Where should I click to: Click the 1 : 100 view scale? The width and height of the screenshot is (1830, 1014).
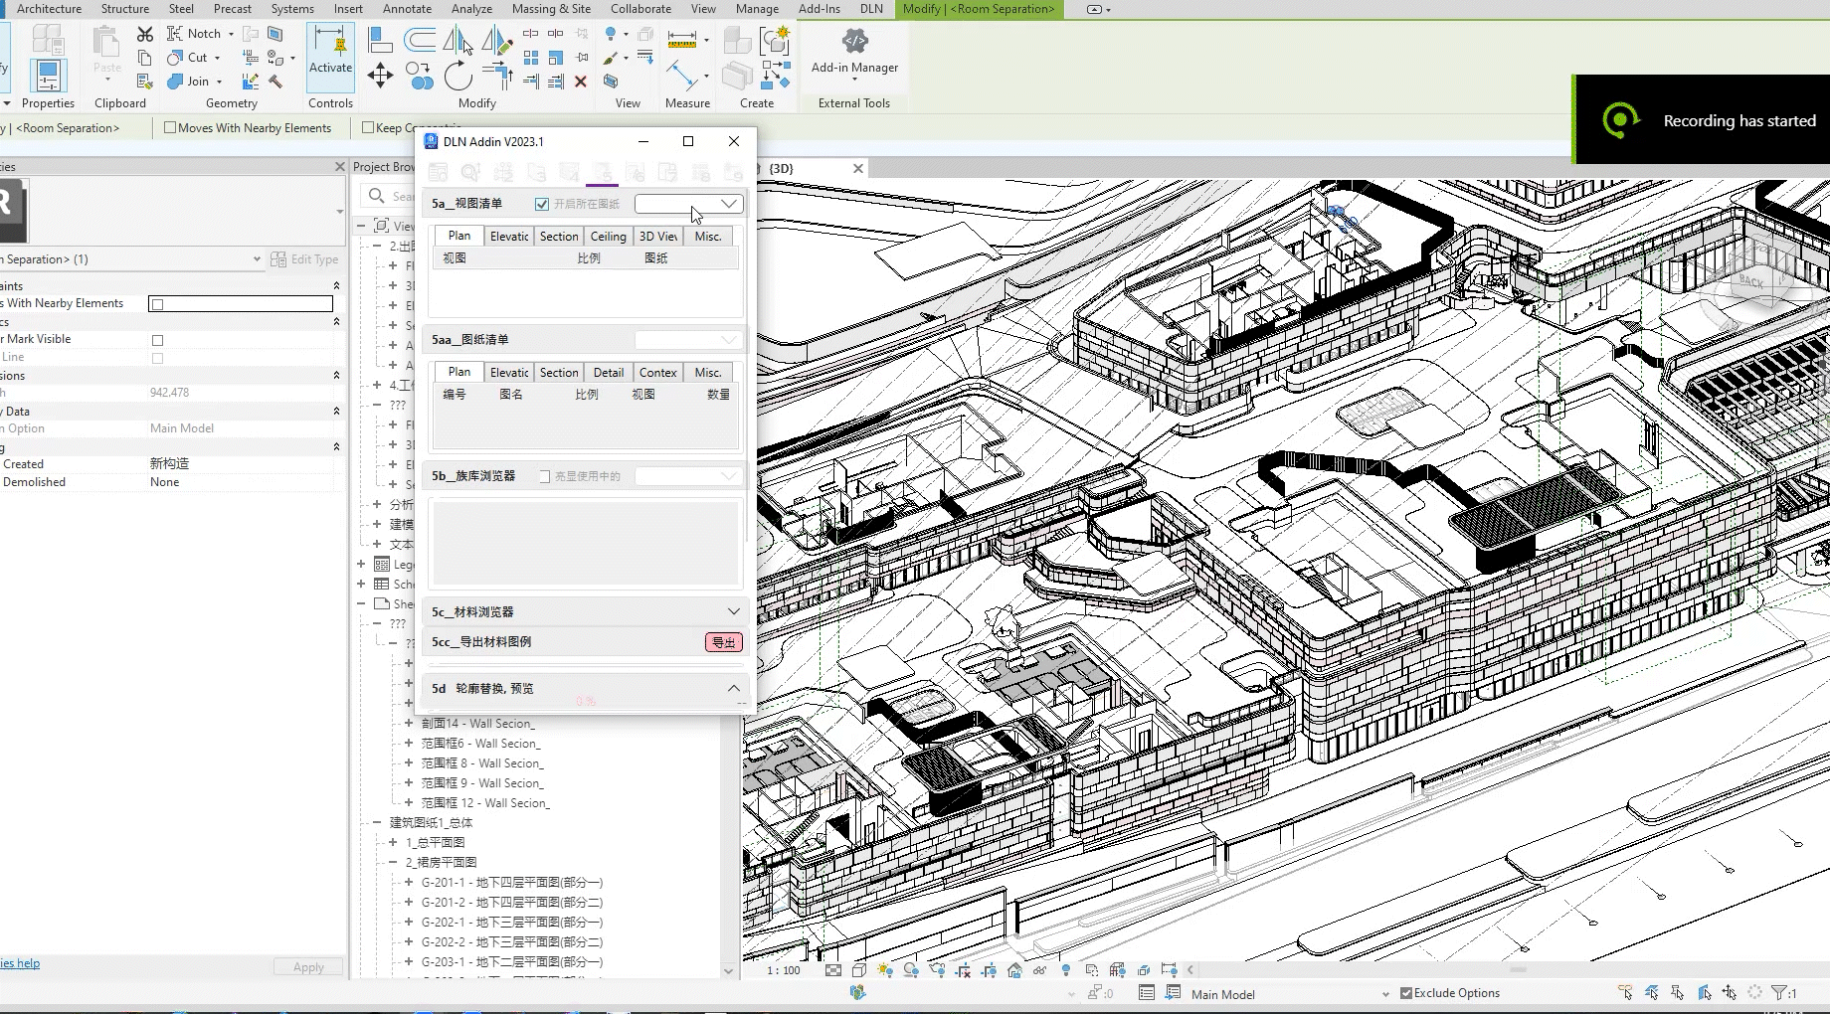(x=783, y=970)
